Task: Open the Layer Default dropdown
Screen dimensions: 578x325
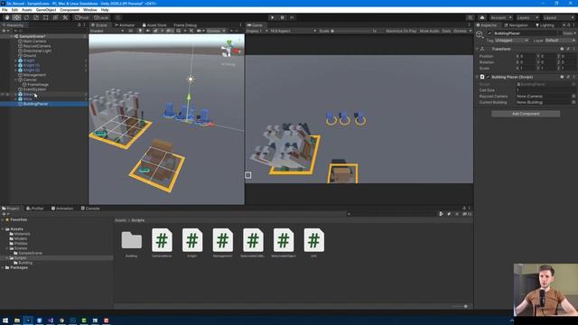Action: click(x=560, y=40)
